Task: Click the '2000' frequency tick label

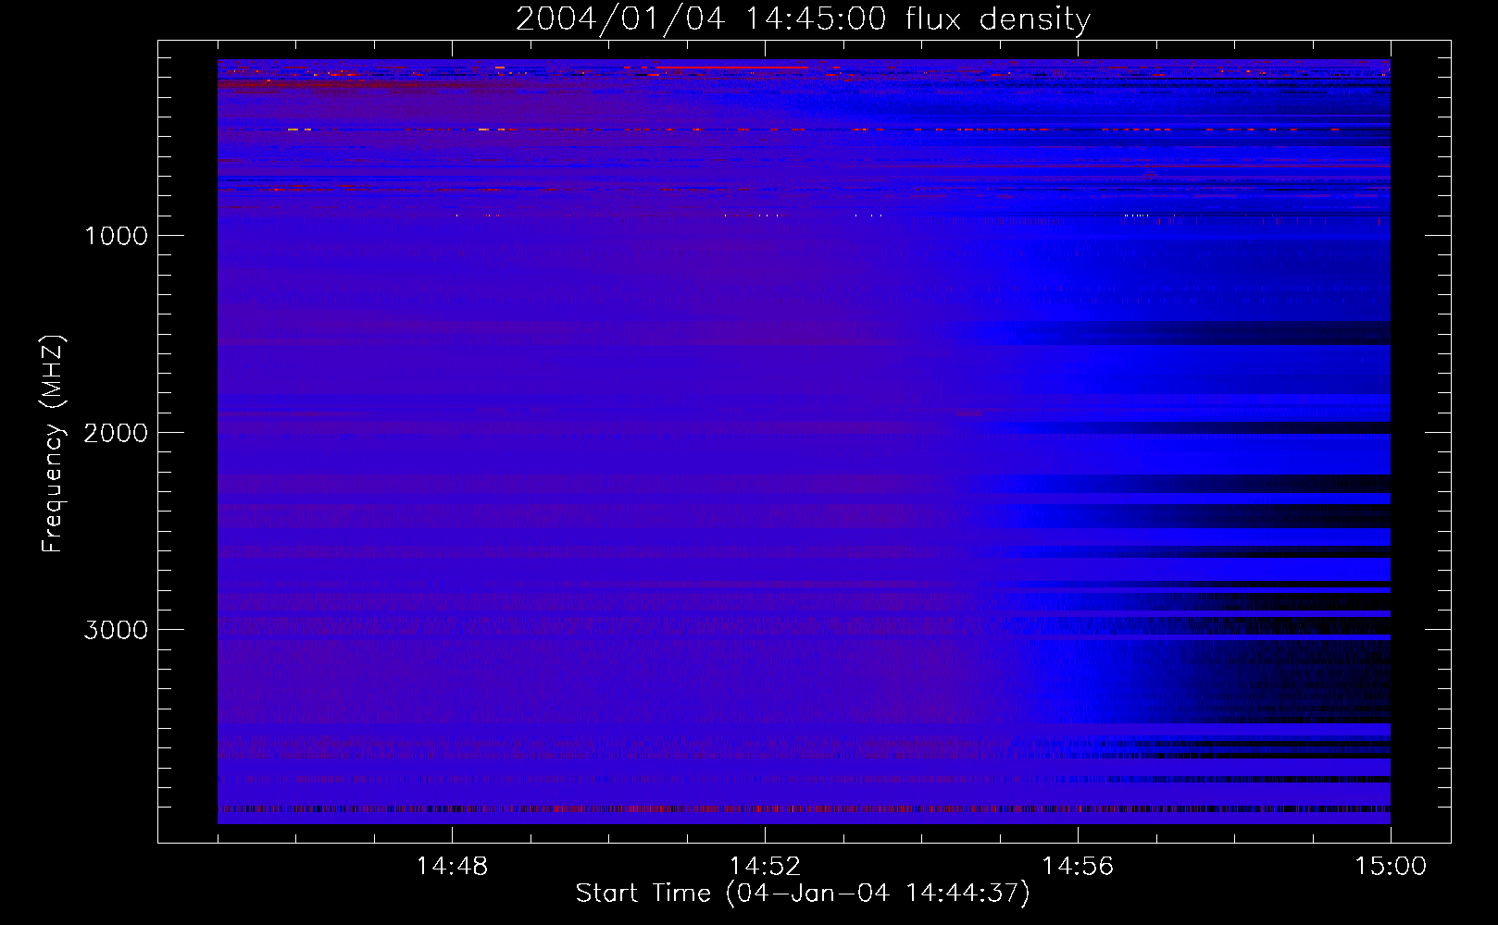Action: click(x=116, y=433)
